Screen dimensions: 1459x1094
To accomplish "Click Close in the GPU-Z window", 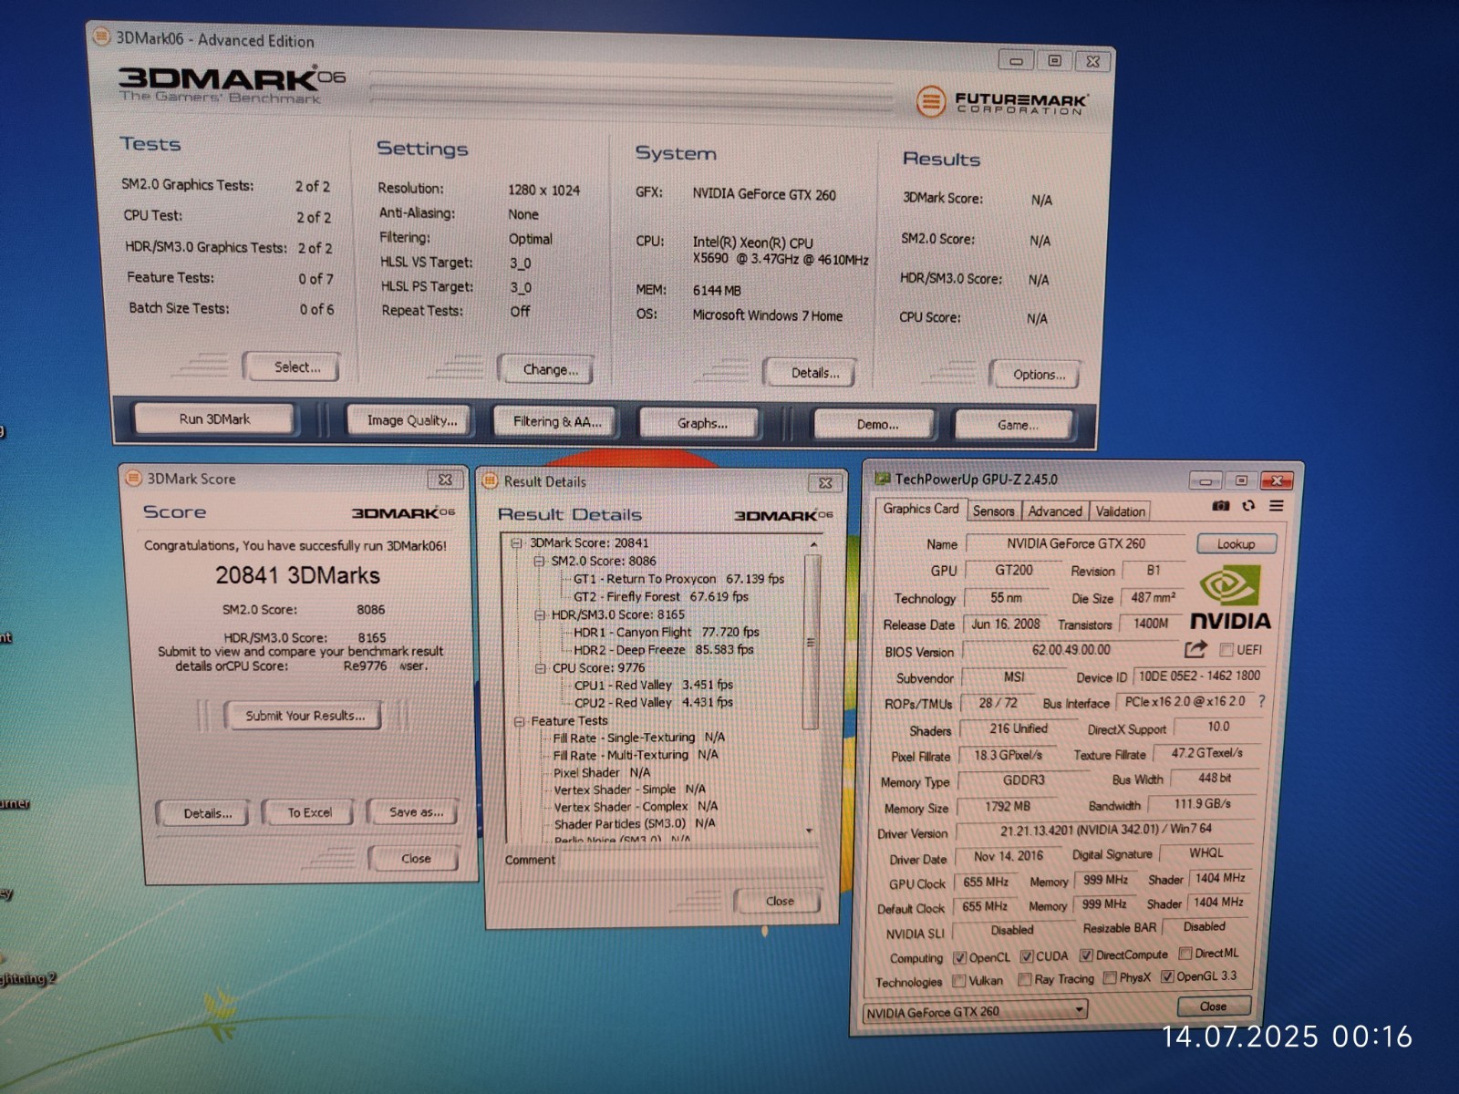I will [x=1213, y=1006].
